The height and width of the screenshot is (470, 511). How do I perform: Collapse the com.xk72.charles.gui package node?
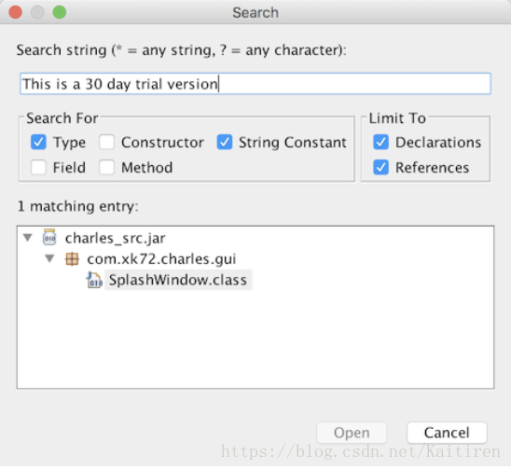tap(49, 259)
